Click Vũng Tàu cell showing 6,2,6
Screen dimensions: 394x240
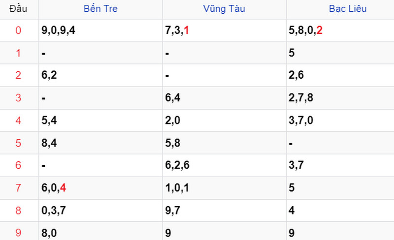click(224, 165)
